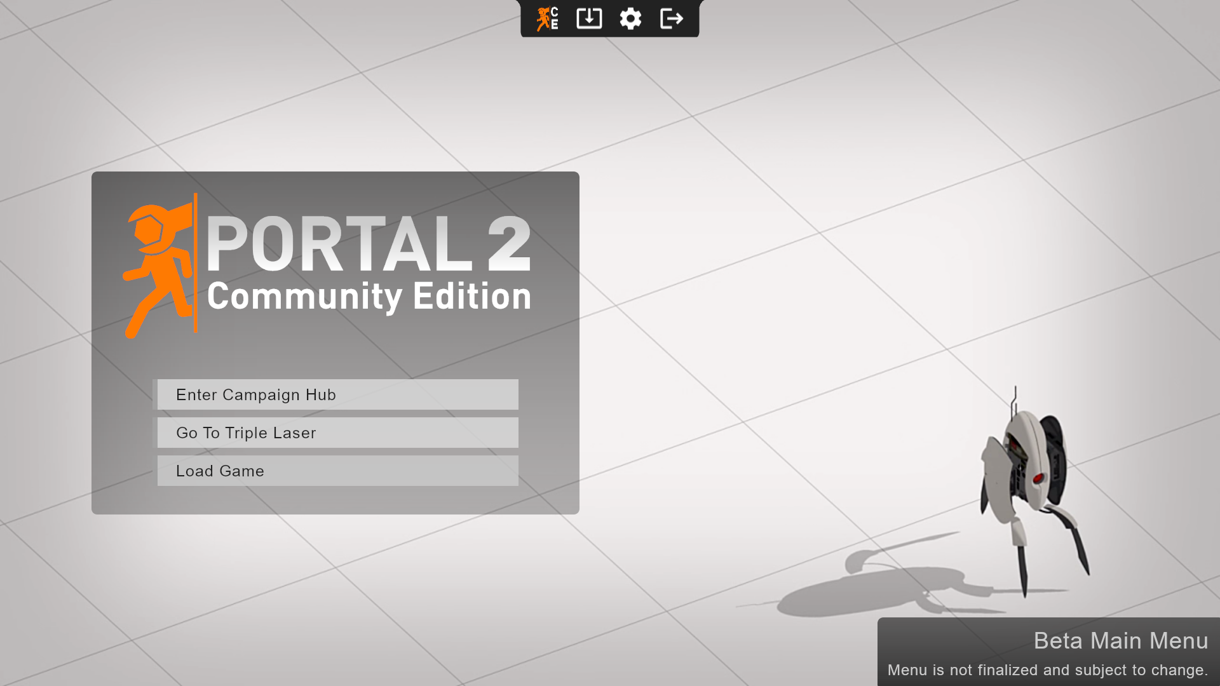Click the digit "2" in the Portal logo
Viewport: 1220px width, 686px height.
point(508,244)
